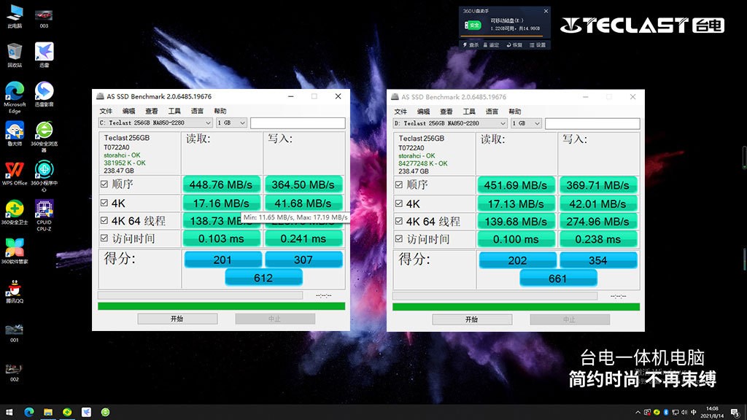Viewport: 747px width, 420px height.
Task: Click the text field beside right window's 1 GB
Action: tap(592, 123)
